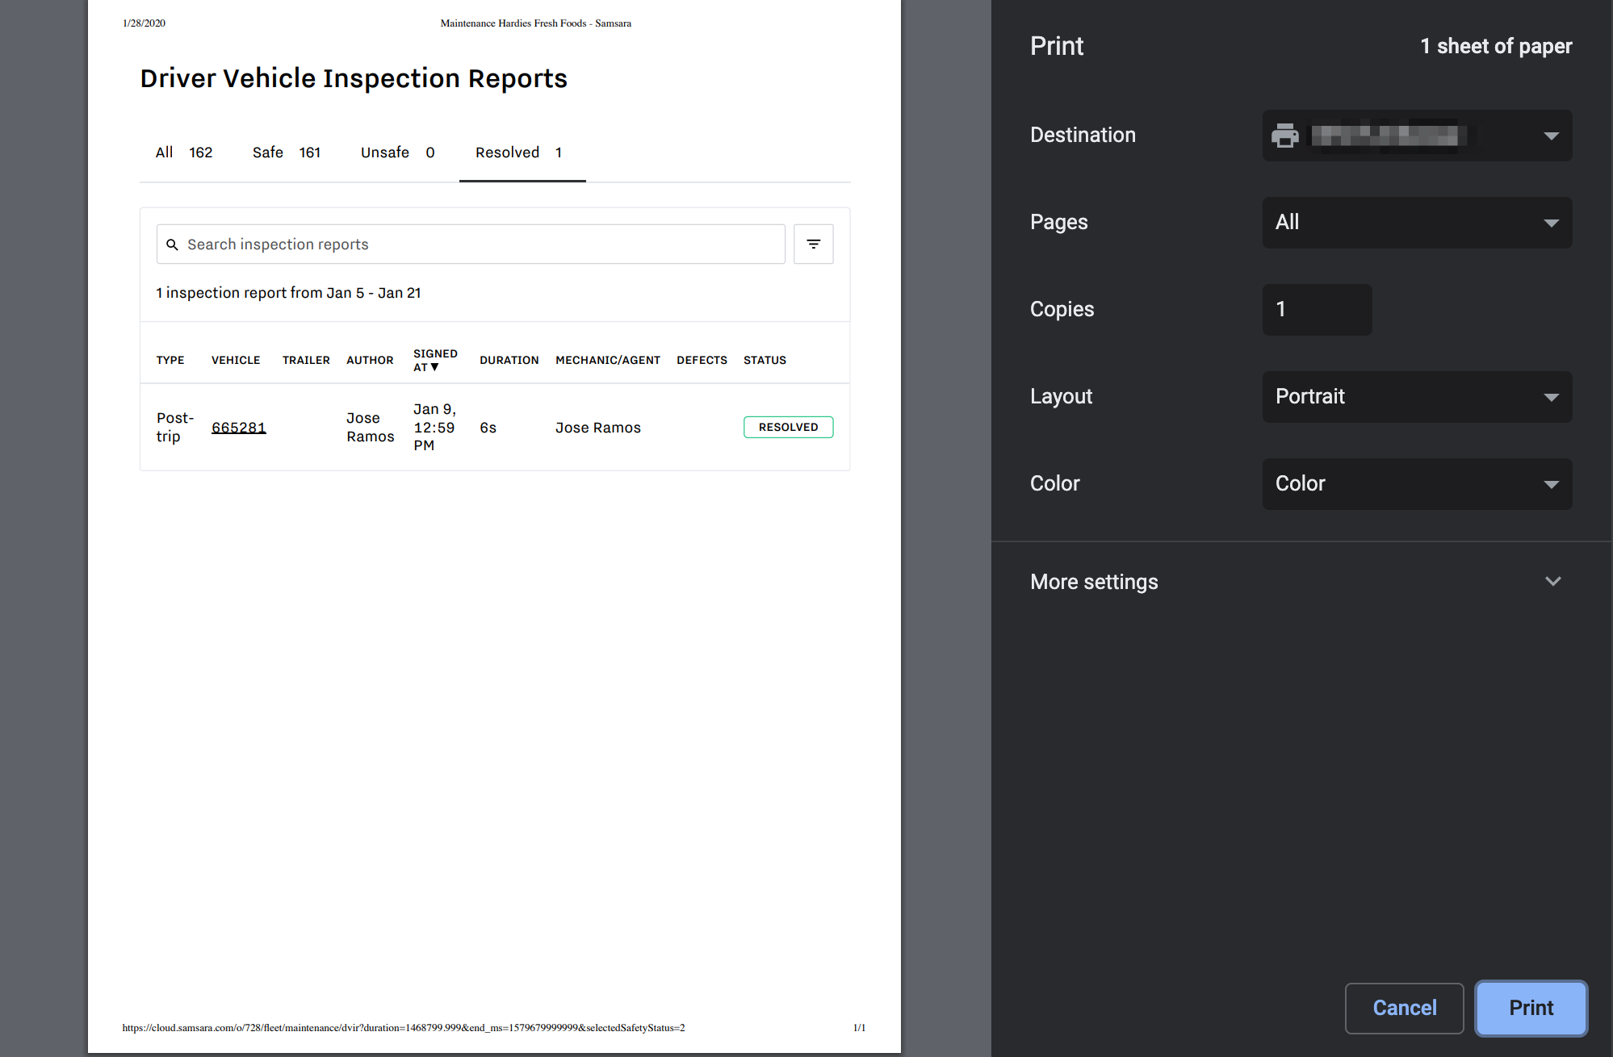Open the Color mode dropdown
1613x1057 pixels.
(1417, 484)
